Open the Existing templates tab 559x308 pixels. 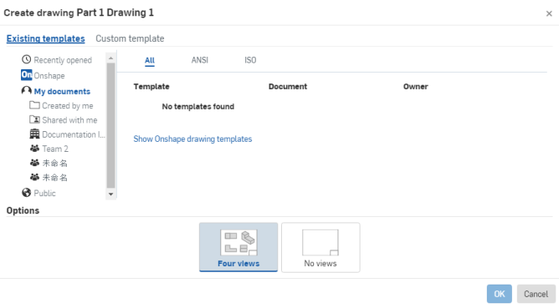[46, 38]
